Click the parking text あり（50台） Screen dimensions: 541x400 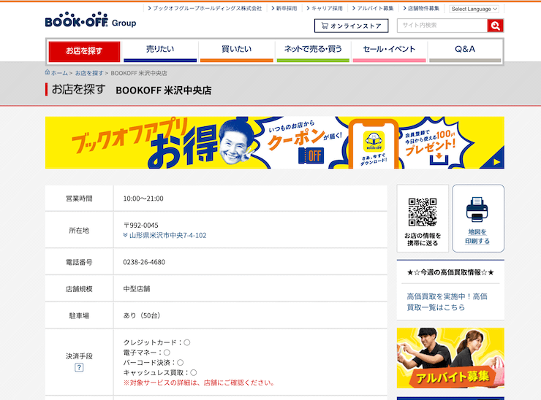141,315
